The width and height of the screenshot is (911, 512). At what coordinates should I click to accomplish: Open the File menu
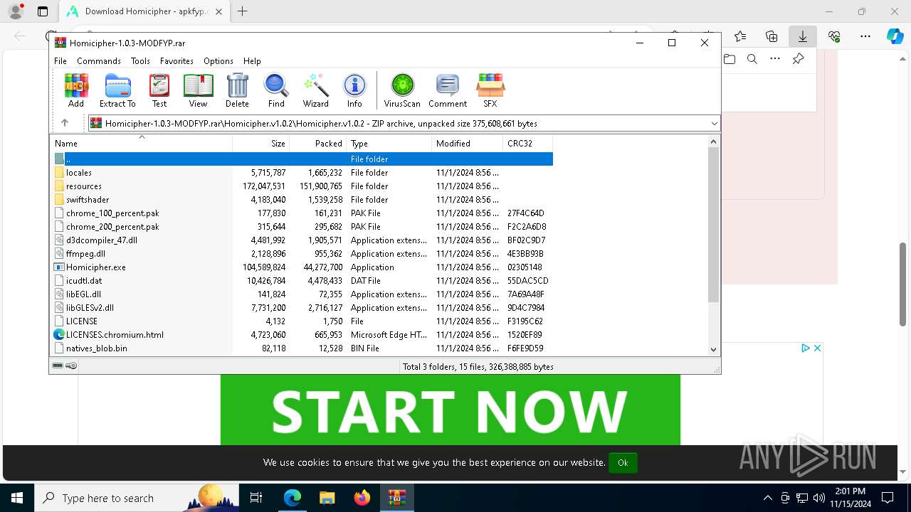(x=60, y=61)
